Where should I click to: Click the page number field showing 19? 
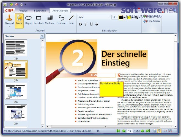coord(129,131)
